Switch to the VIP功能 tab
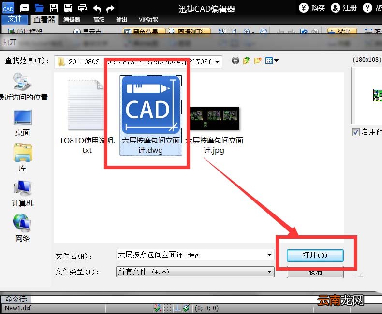 [148, 20]
